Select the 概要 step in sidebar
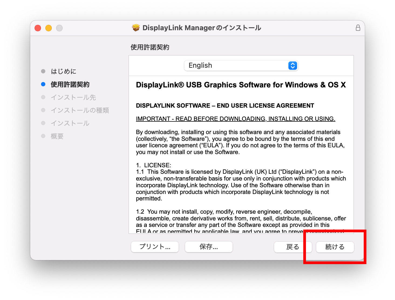This screenshot has width=395, height=300. (57, 136)
